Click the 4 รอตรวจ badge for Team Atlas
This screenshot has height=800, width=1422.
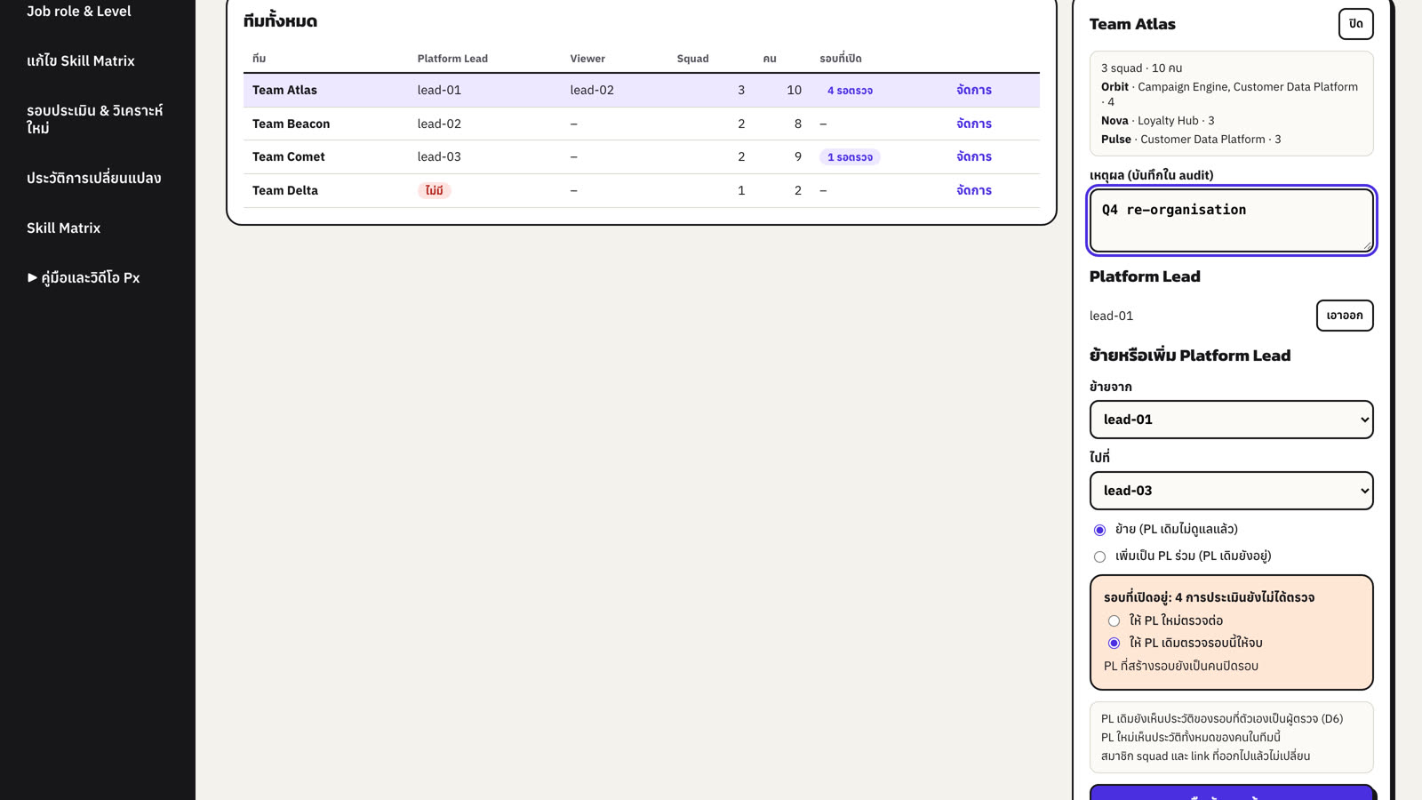tap(850, 91)
